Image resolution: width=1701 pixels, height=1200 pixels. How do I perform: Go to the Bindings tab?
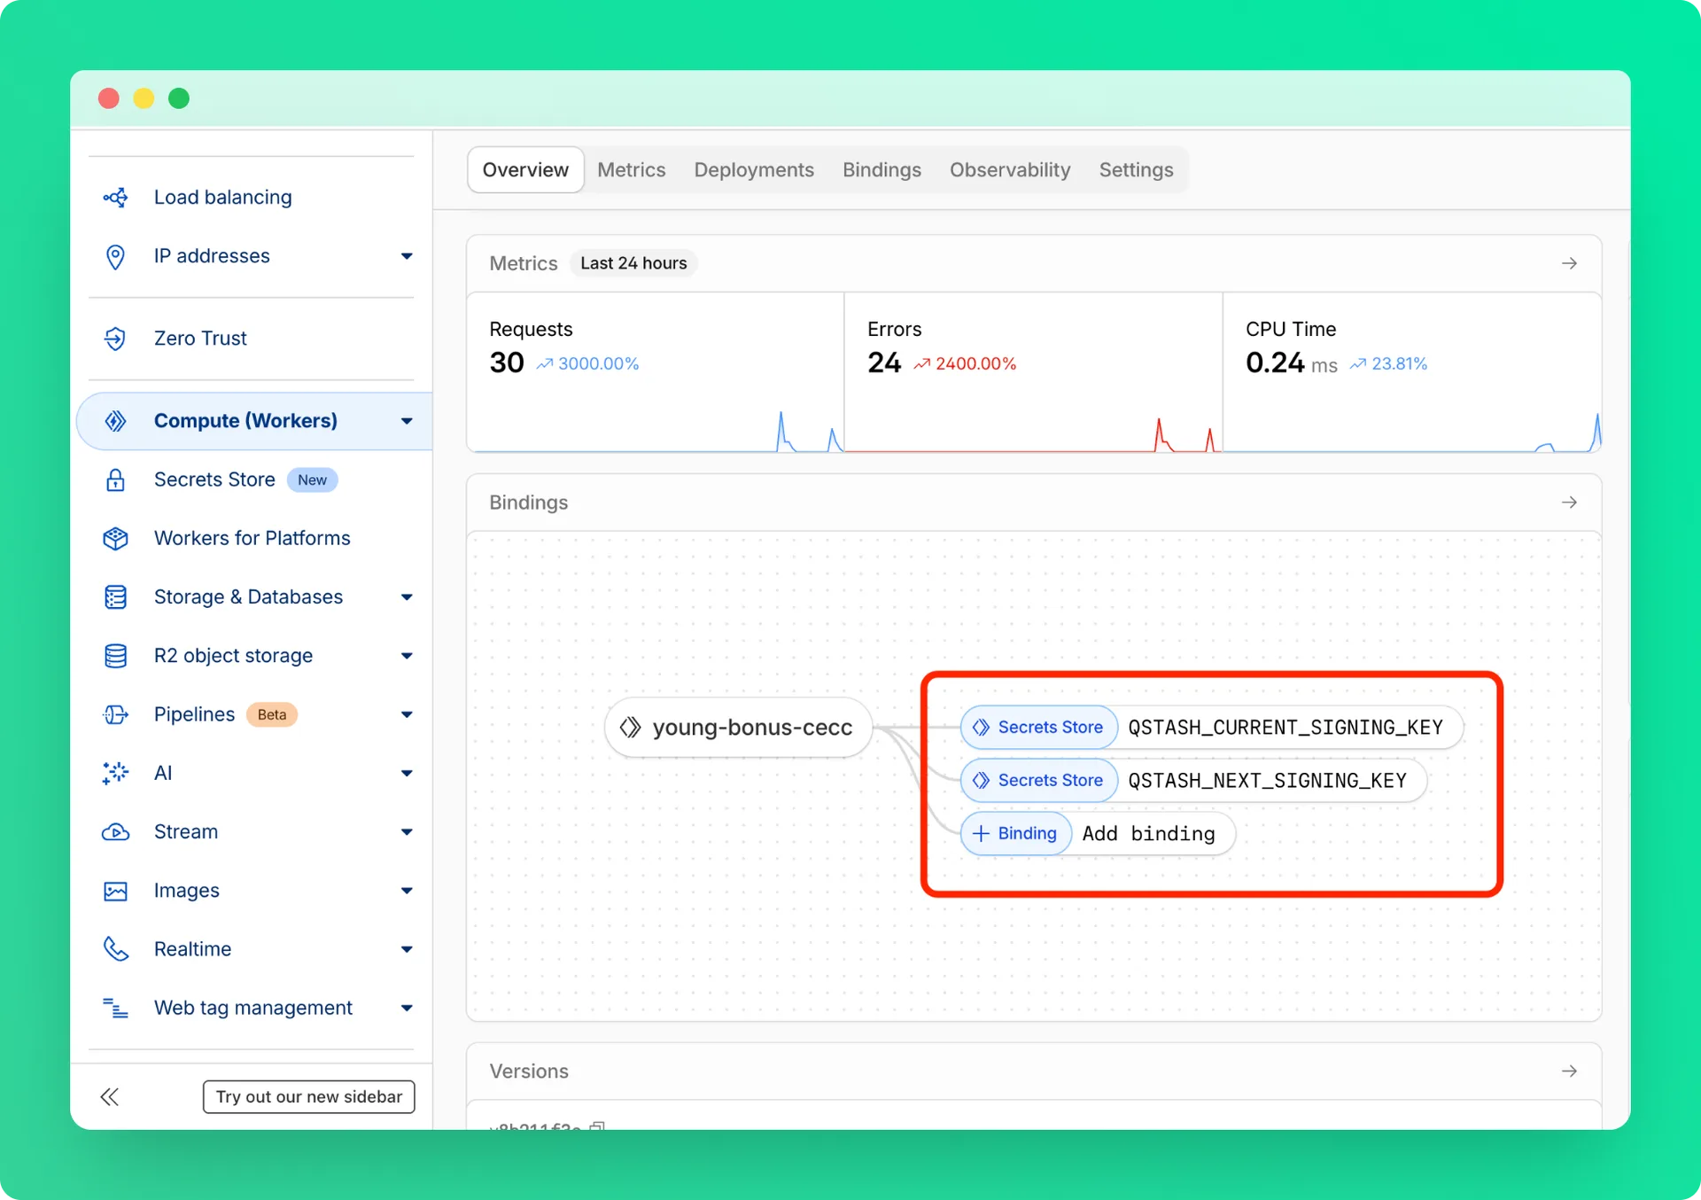pyautogui.click(x=882, y=170)
